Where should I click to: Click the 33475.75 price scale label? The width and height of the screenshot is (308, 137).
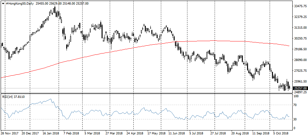point(300,6)
